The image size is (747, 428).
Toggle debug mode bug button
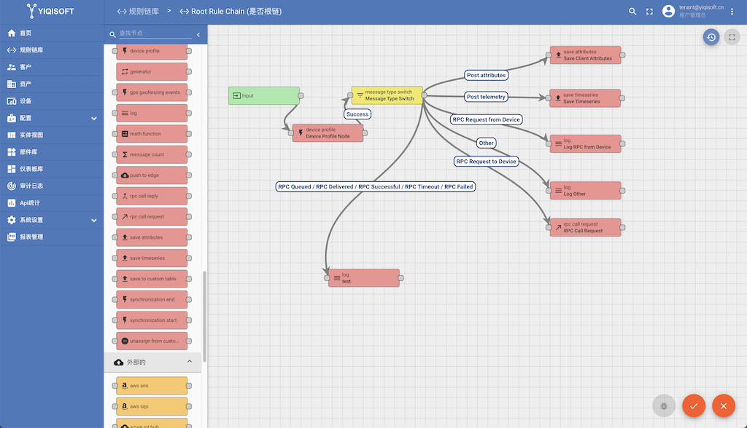pos(664,405)
